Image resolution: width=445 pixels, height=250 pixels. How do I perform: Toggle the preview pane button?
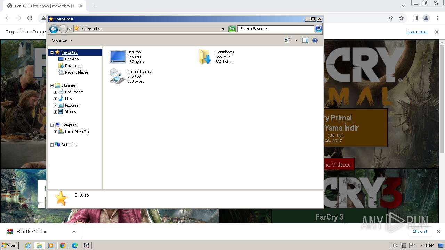(305, 40)
